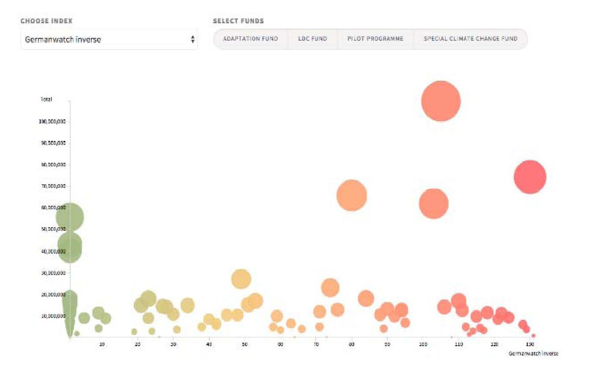Screen dimensions: 593x377
Task: Click the Germanwatch inverse x-axis title
Action: [533, 353]
